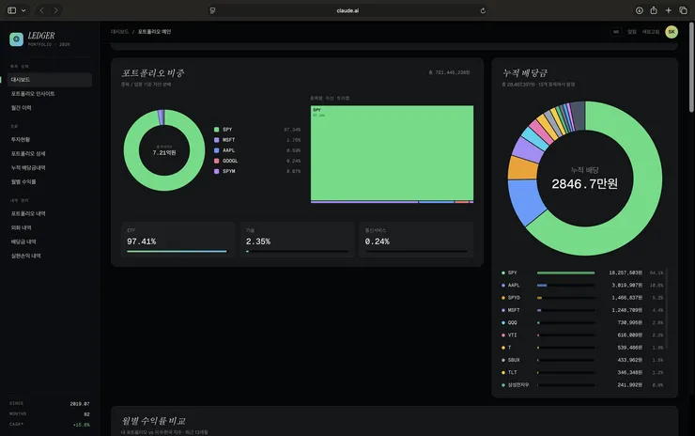Show the tab overview icon

point(683,10)
